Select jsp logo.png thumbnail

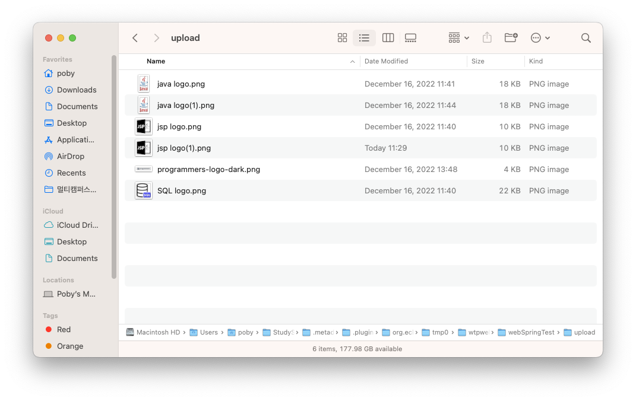(x=144, y=127)
